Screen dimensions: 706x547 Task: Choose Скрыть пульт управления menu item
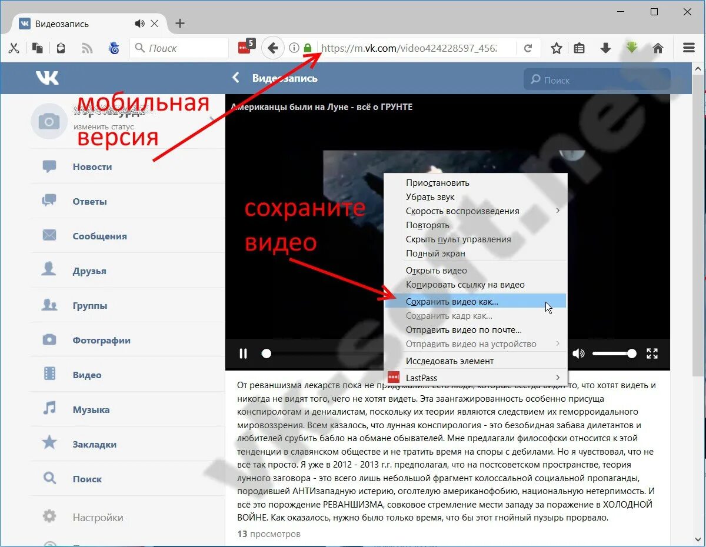click(475, 239)
